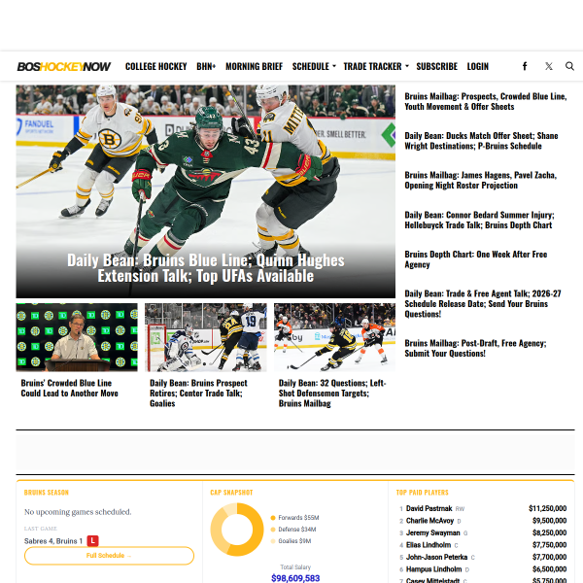
Task: Open the Bruins vs Jets goalie thumbnail
Action: [206, 337]
